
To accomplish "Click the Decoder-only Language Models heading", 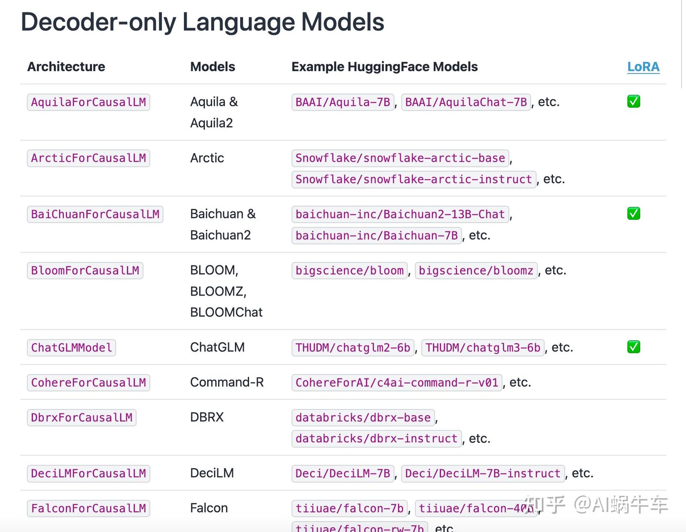I will tap(202, 22).
